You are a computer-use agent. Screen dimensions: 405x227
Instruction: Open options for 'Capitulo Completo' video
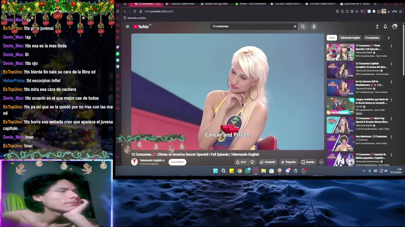391,64
